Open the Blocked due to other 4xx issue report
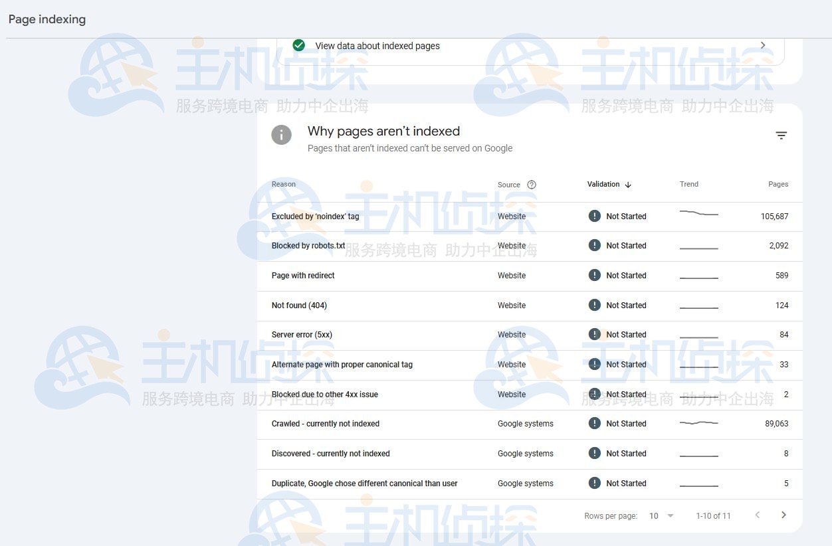832x546 pixels. point(324,394)
